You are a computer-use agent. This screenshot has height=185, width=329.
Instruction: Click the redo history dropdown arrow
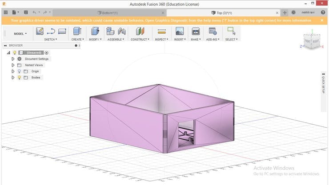[50, 12]
